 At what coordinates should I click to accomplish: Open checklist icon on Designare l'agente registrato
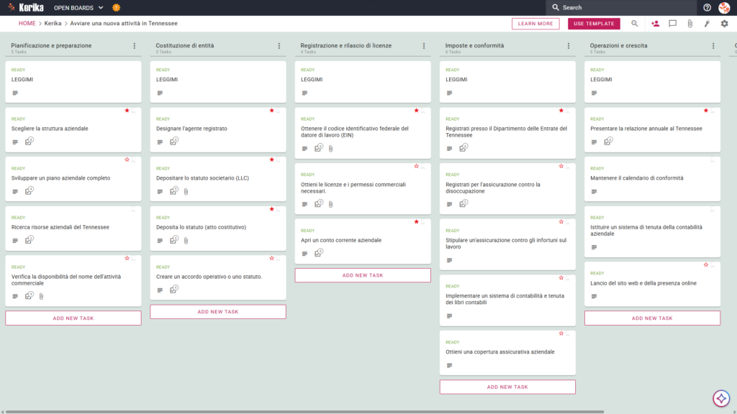click(174, 142)
